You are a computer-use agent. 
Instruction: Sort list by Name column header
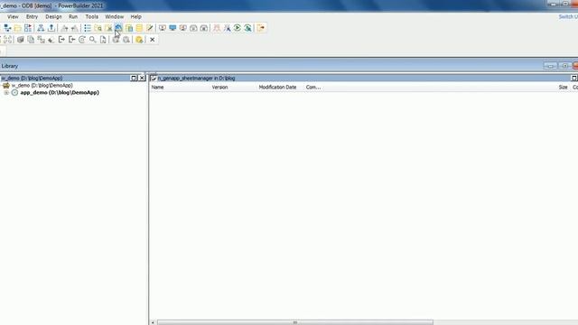pyautogui.click(x=157, y=88)
